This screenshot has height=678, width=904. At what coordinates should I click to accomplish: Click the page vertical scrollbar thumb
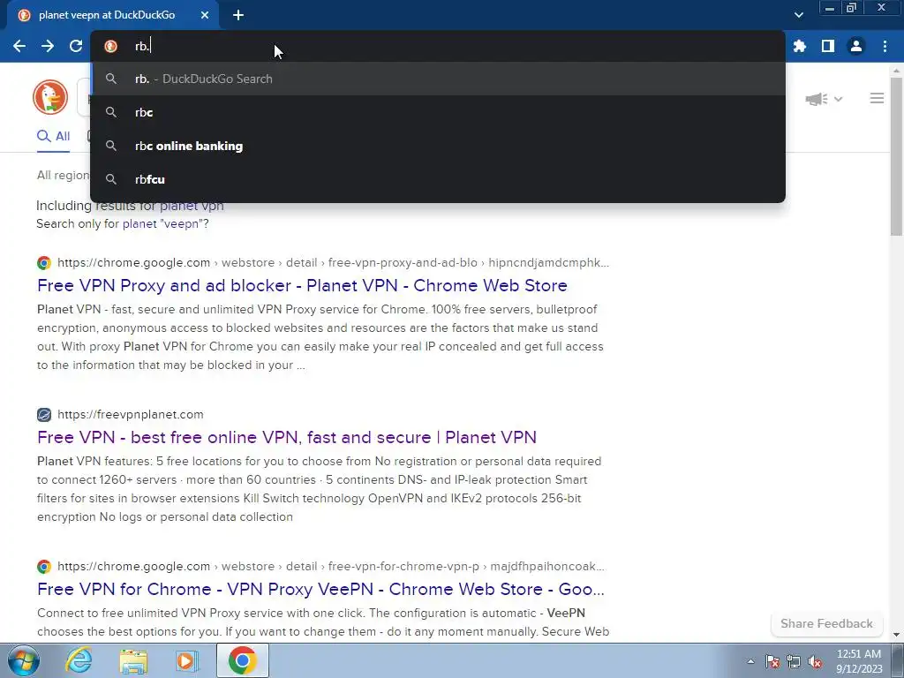coord(896,155)
